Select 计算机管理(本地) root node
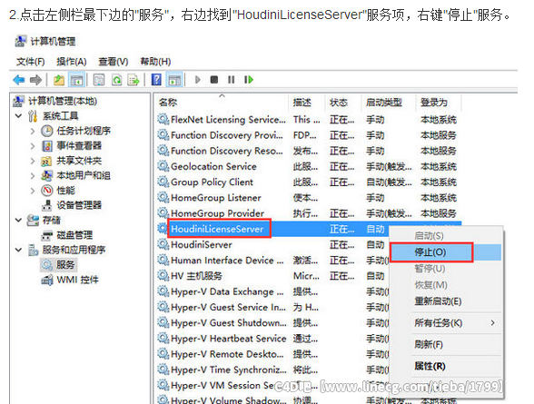 coord(63,101)
